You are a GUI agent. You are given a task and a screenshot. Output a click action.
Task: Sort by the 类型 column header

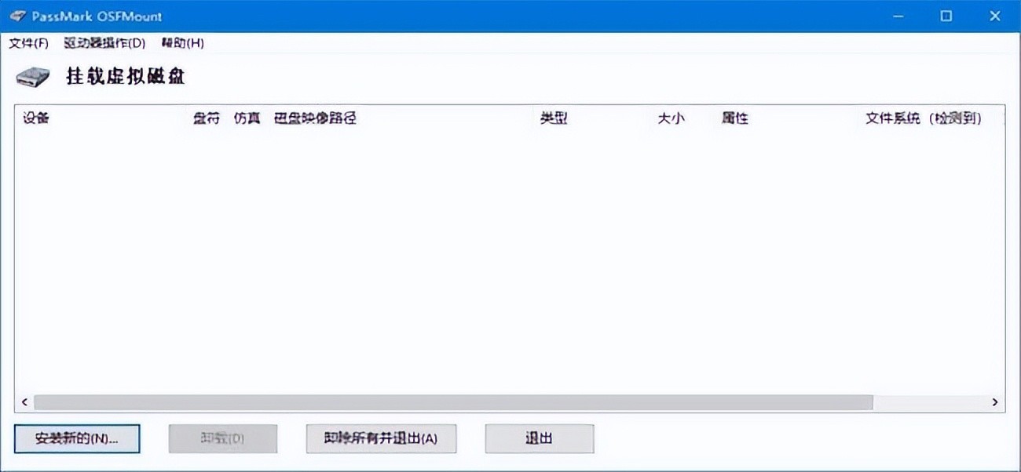coord(554,118)
